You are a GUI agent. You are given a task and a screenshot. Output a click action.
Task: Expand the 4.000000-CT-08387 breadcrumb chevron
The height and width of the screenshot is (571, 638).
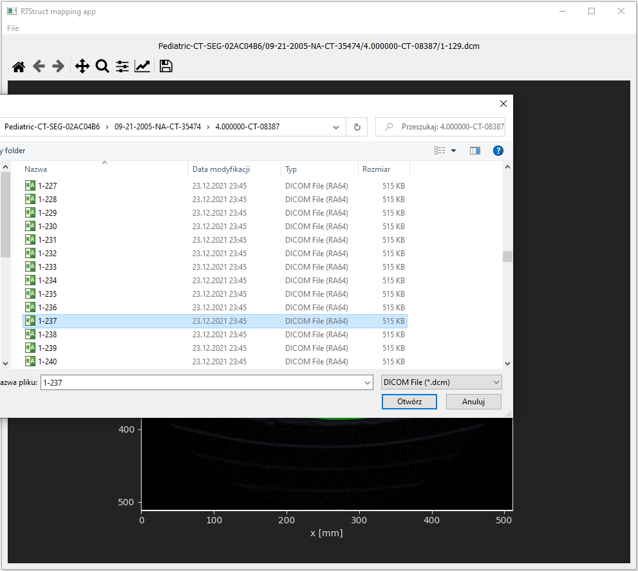pyautogui.click(x=335, y=127)
